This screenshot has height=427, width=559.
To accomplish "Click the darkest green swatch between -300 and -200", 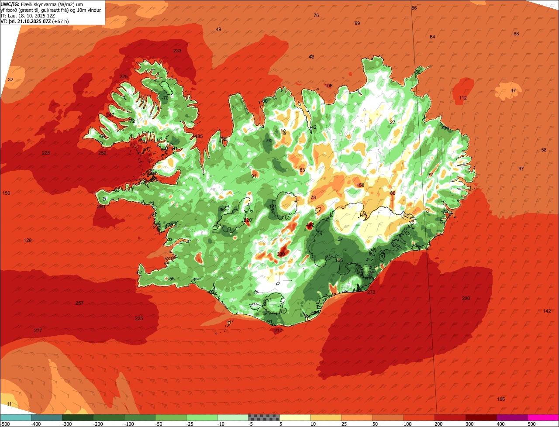I will click(78, 417).
